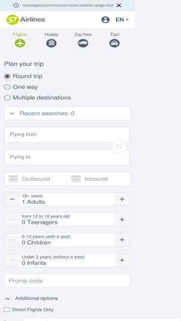The image size is (181, 321).
Task: Open the Taxi service icon
Action: [x=114, y=43]
